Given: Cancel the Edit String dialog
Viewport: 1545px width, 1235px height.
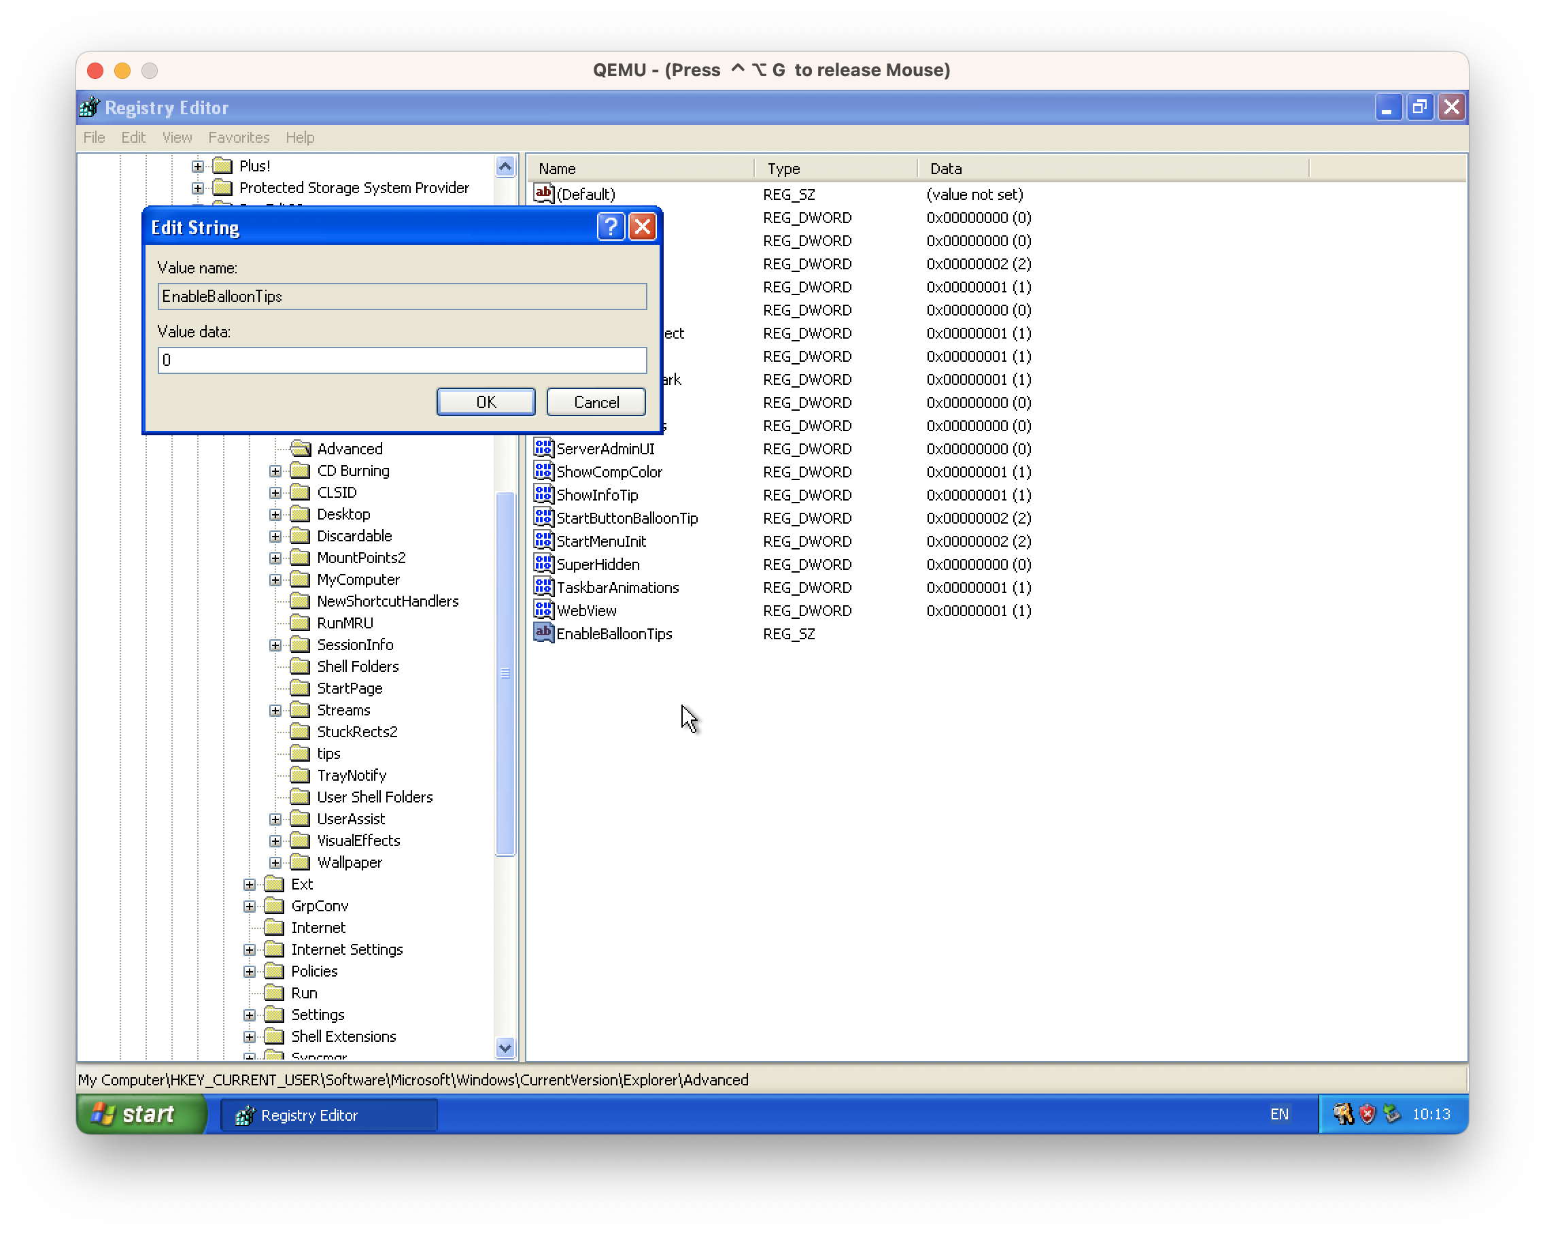Looking at the screenshot, I should click(596, 401).
